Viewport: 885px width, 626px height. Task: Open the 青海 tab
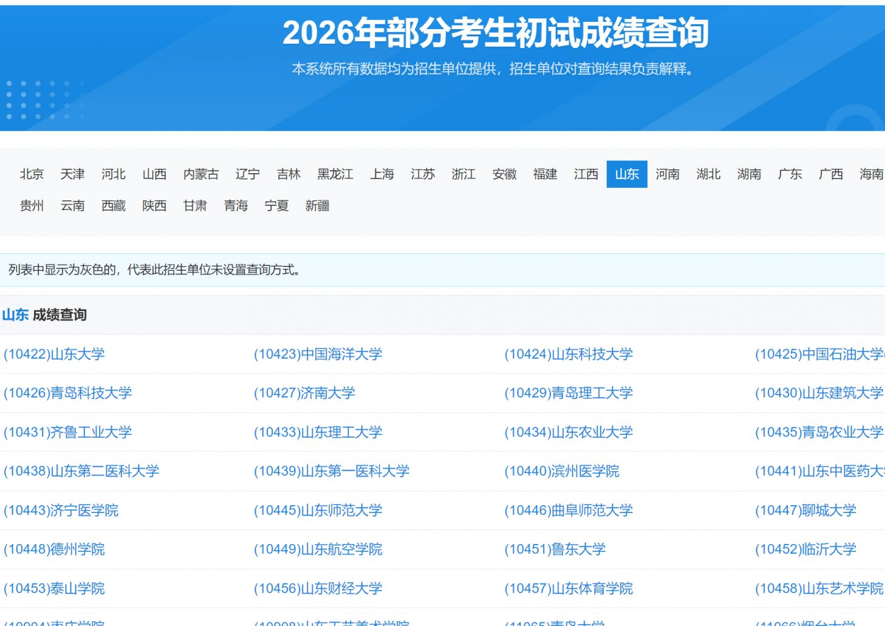click(236, 206)
